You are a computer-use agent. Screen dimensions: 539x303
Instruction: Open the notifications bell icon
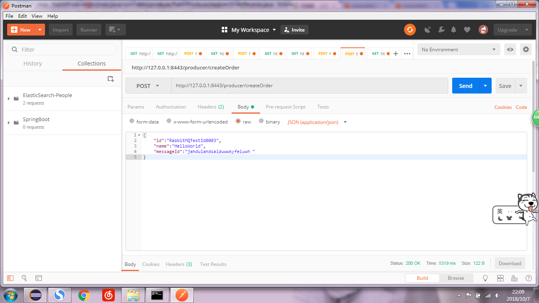pos(454,30)
